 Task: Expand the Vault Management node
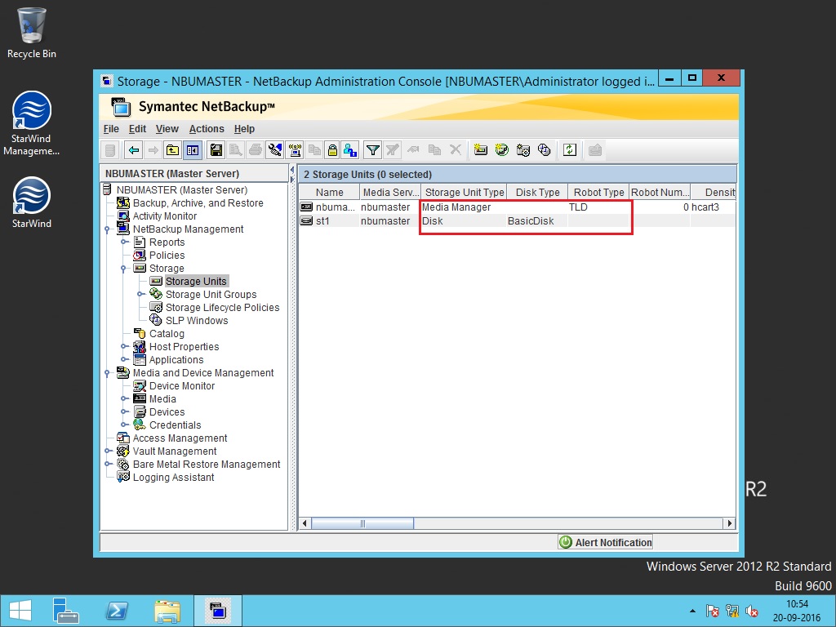click(x=107, y=451)
